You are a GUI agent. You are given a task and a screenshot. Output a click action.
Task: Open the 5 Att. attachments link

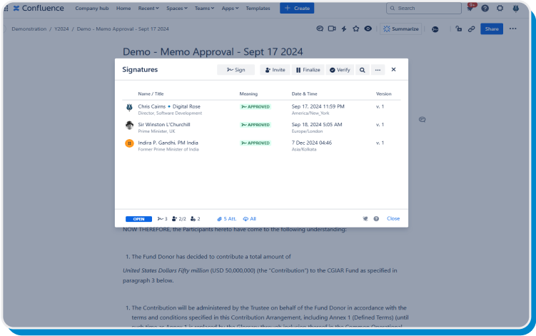coord(227,219)
